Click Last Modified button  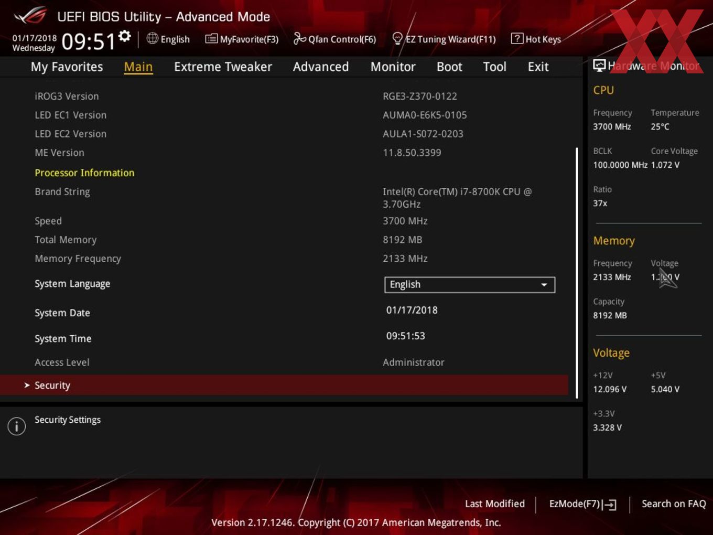pos(495,504)
